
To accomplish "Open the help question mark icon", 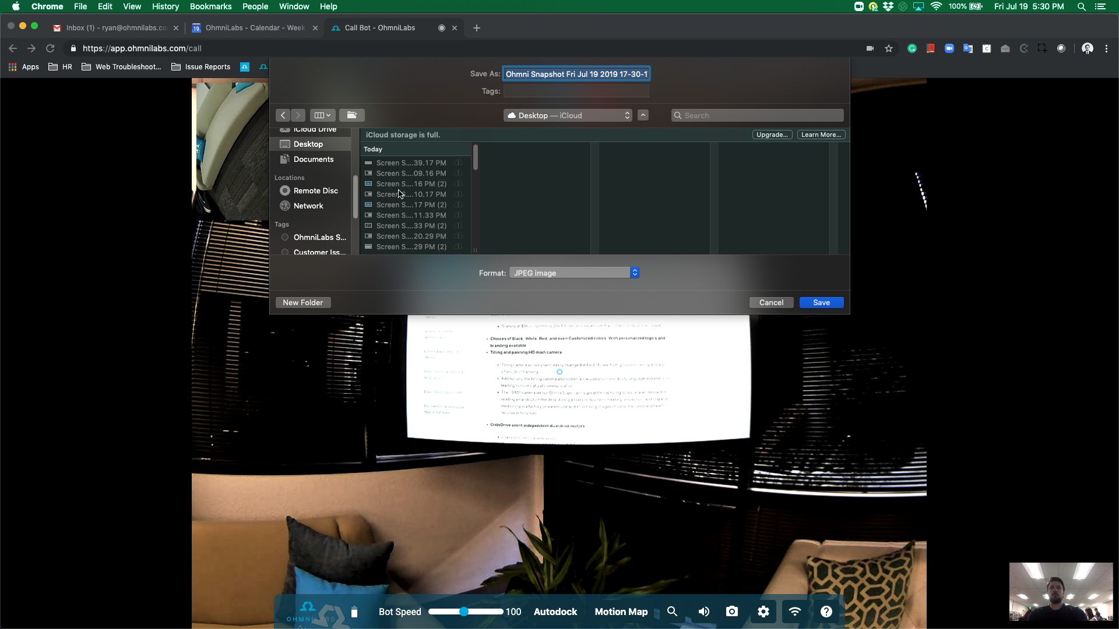I will (826, 612).
